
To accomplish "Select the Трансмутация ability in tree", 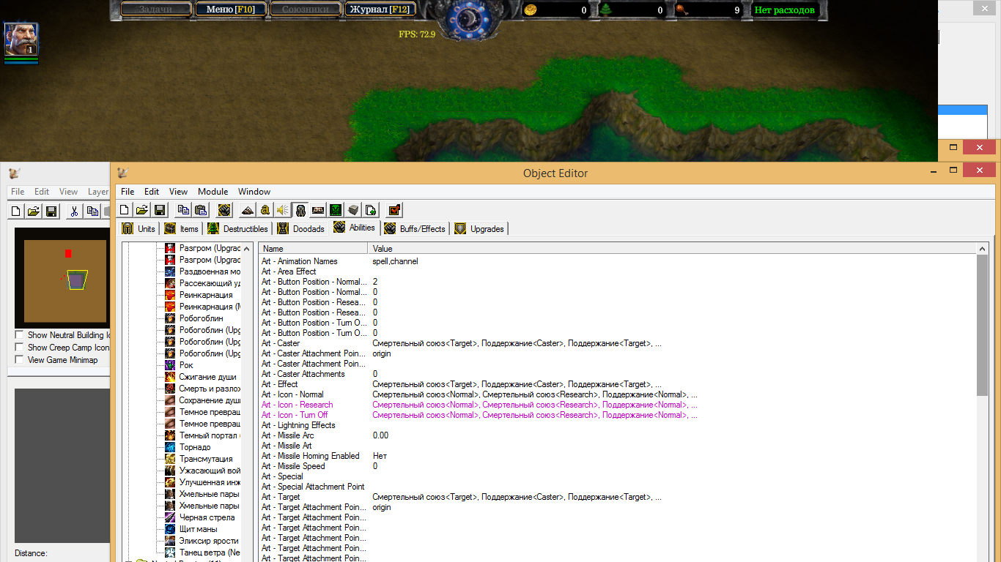I will click(x=206, y=459).
